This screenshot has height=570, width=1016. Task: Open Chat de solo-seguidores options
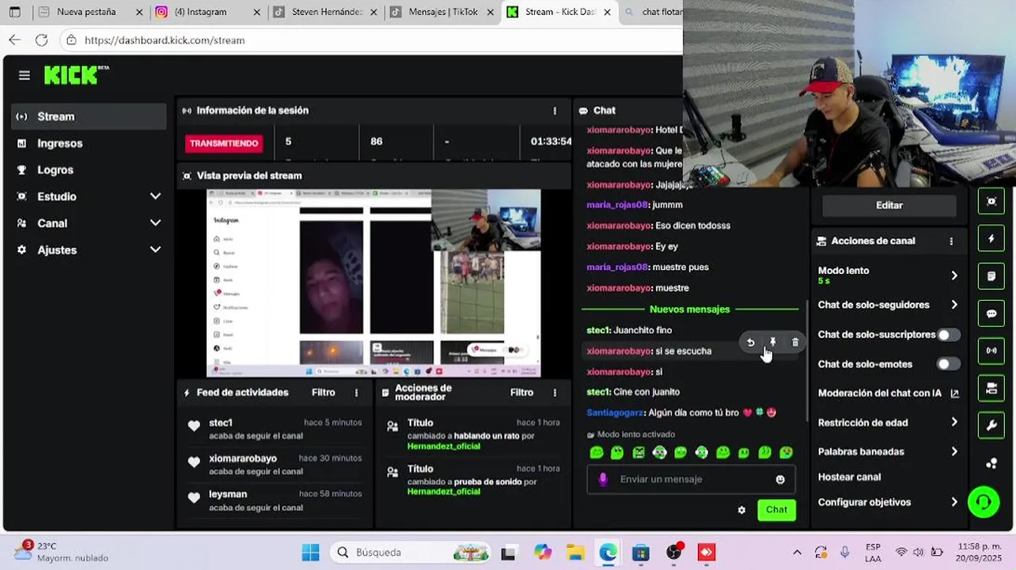[888, 305]
